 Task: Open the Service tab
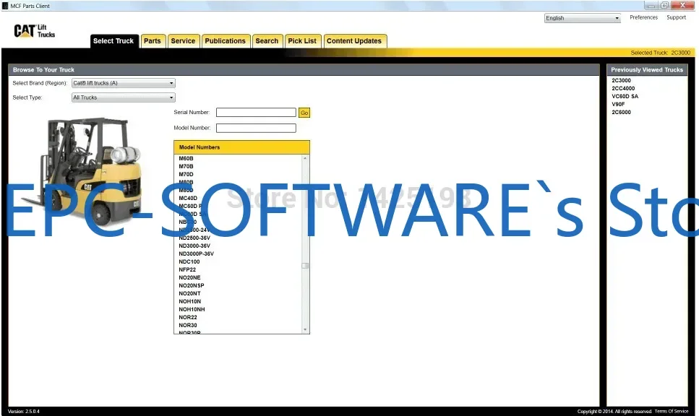(183, 41)
